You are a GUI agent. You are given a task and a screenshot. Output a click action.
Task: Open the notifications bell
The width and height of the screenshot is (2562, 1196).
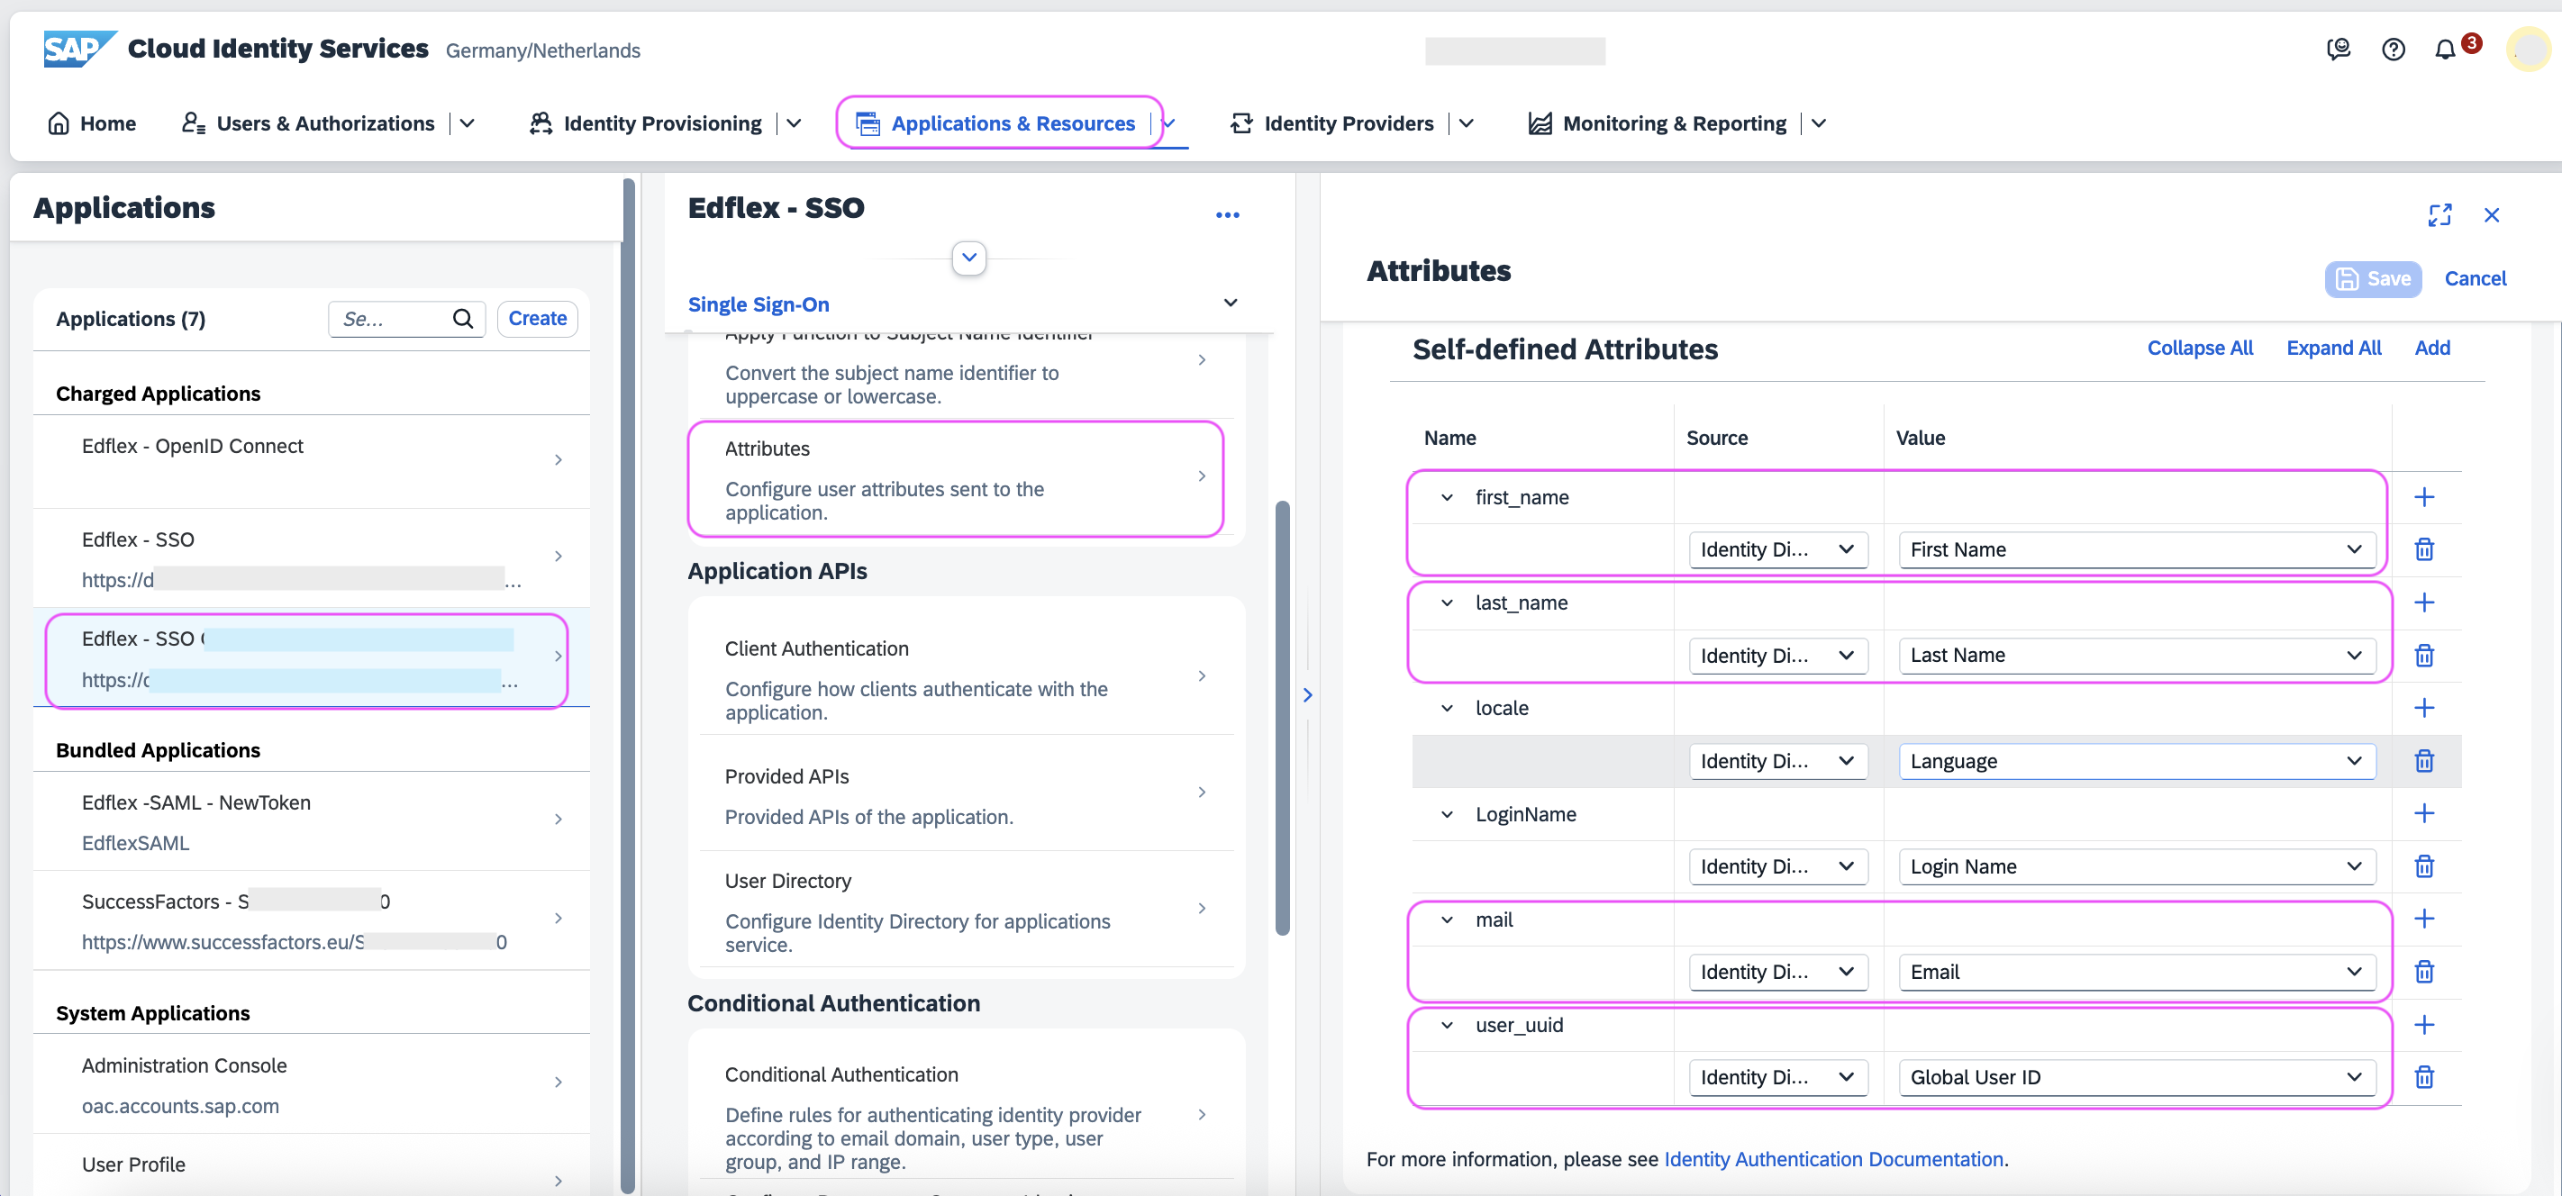pos(2445,49)
